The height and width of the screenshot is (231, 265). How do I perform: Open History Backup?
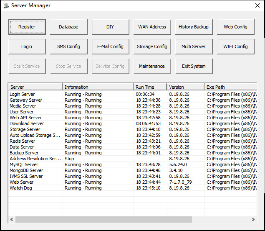tap(194, 27)
